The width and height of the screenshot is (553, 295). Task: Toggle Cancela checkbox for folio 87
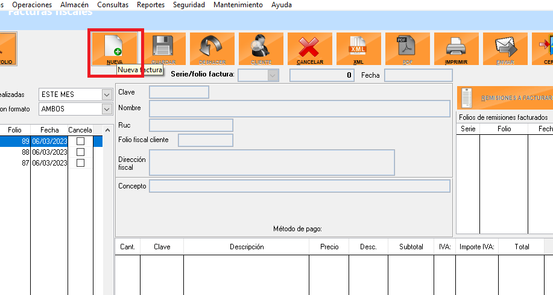pyautogui.click(x=80, y=163)
